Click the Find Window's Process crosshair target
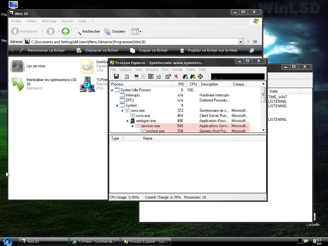This screenshot has height=246, width=328. tap(201, 77)
